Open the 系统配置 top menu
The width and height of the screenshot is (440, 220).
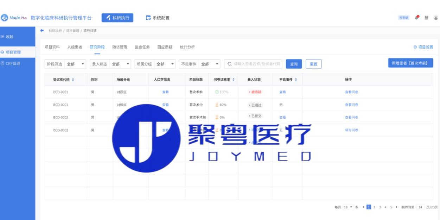click(x=158, y=18)
